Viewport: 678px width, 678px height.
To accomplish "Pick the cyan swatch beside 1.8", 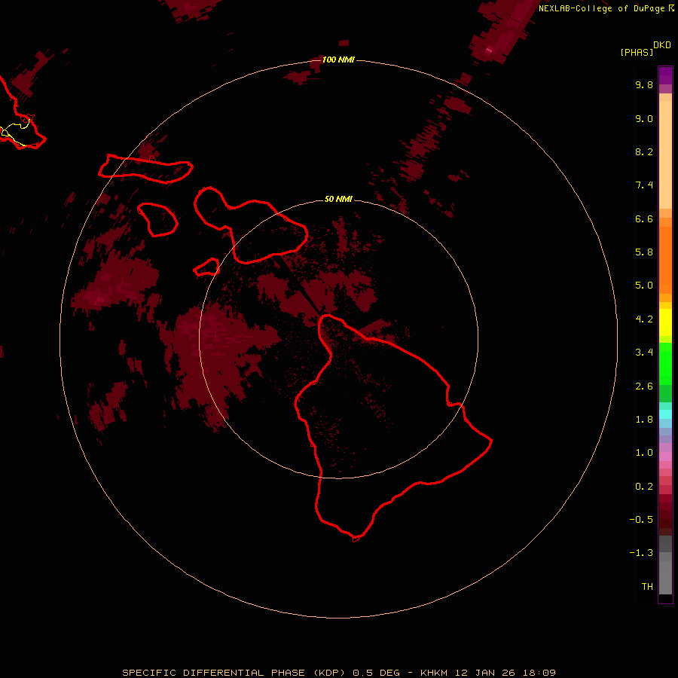I will (665, 414).
